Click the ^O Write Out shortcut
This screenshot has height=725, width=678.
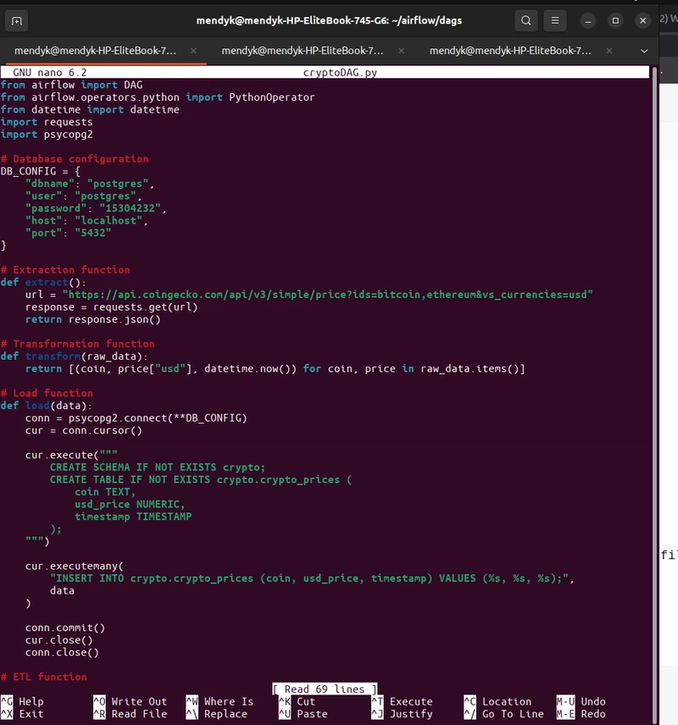[130, 701]
